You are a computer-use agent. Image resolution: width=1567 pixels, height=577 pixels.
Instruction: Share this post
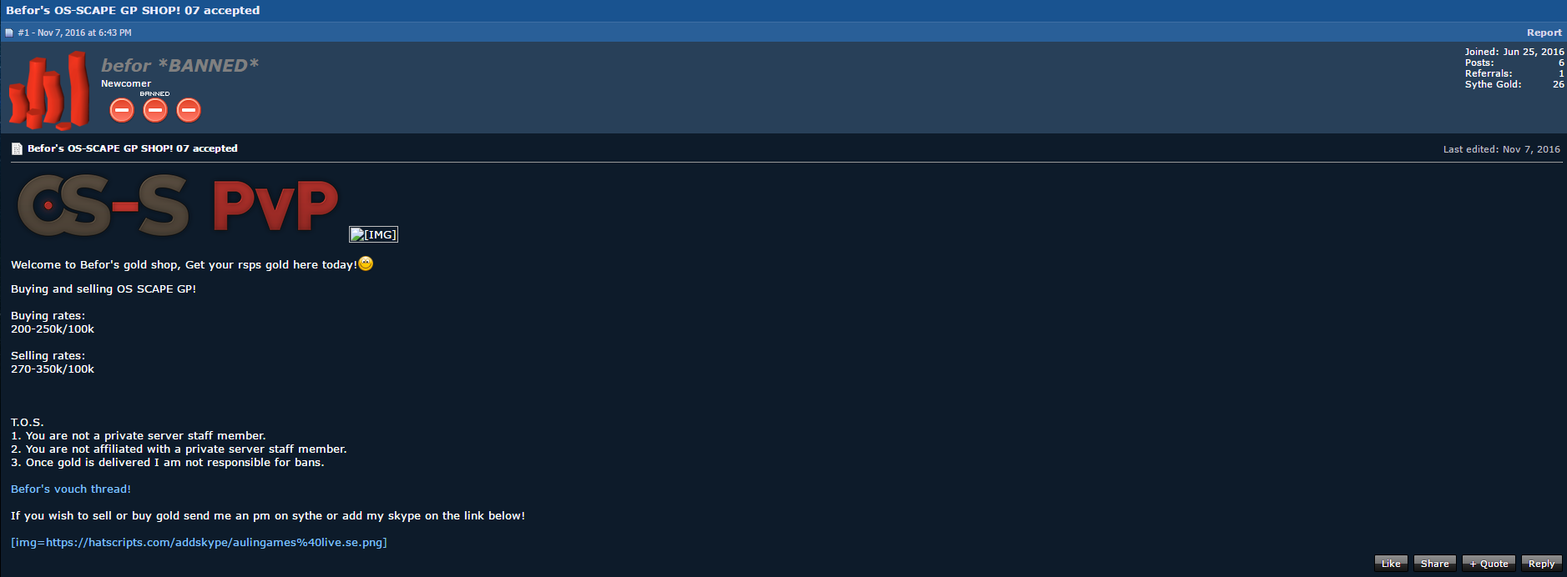click(x=1435, y=564)
